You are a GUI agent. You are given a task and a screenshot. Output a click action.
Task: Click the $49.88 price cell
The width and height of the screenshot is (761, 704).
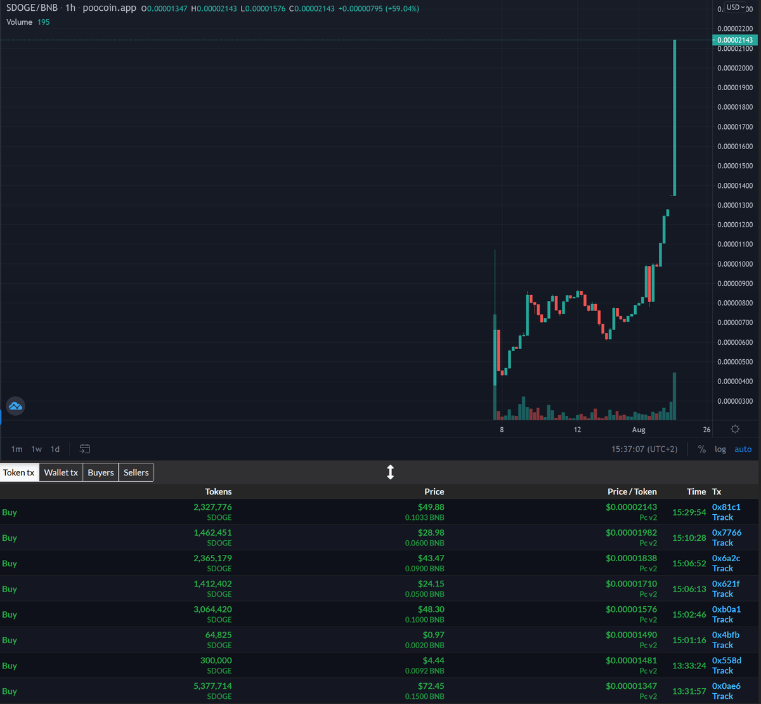431,507
